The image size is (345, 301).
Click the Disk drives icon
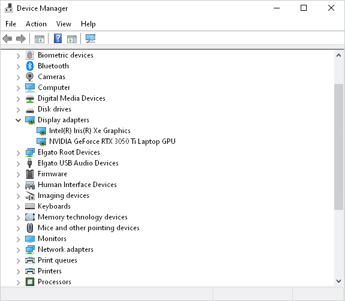click(x=30, y=110)
